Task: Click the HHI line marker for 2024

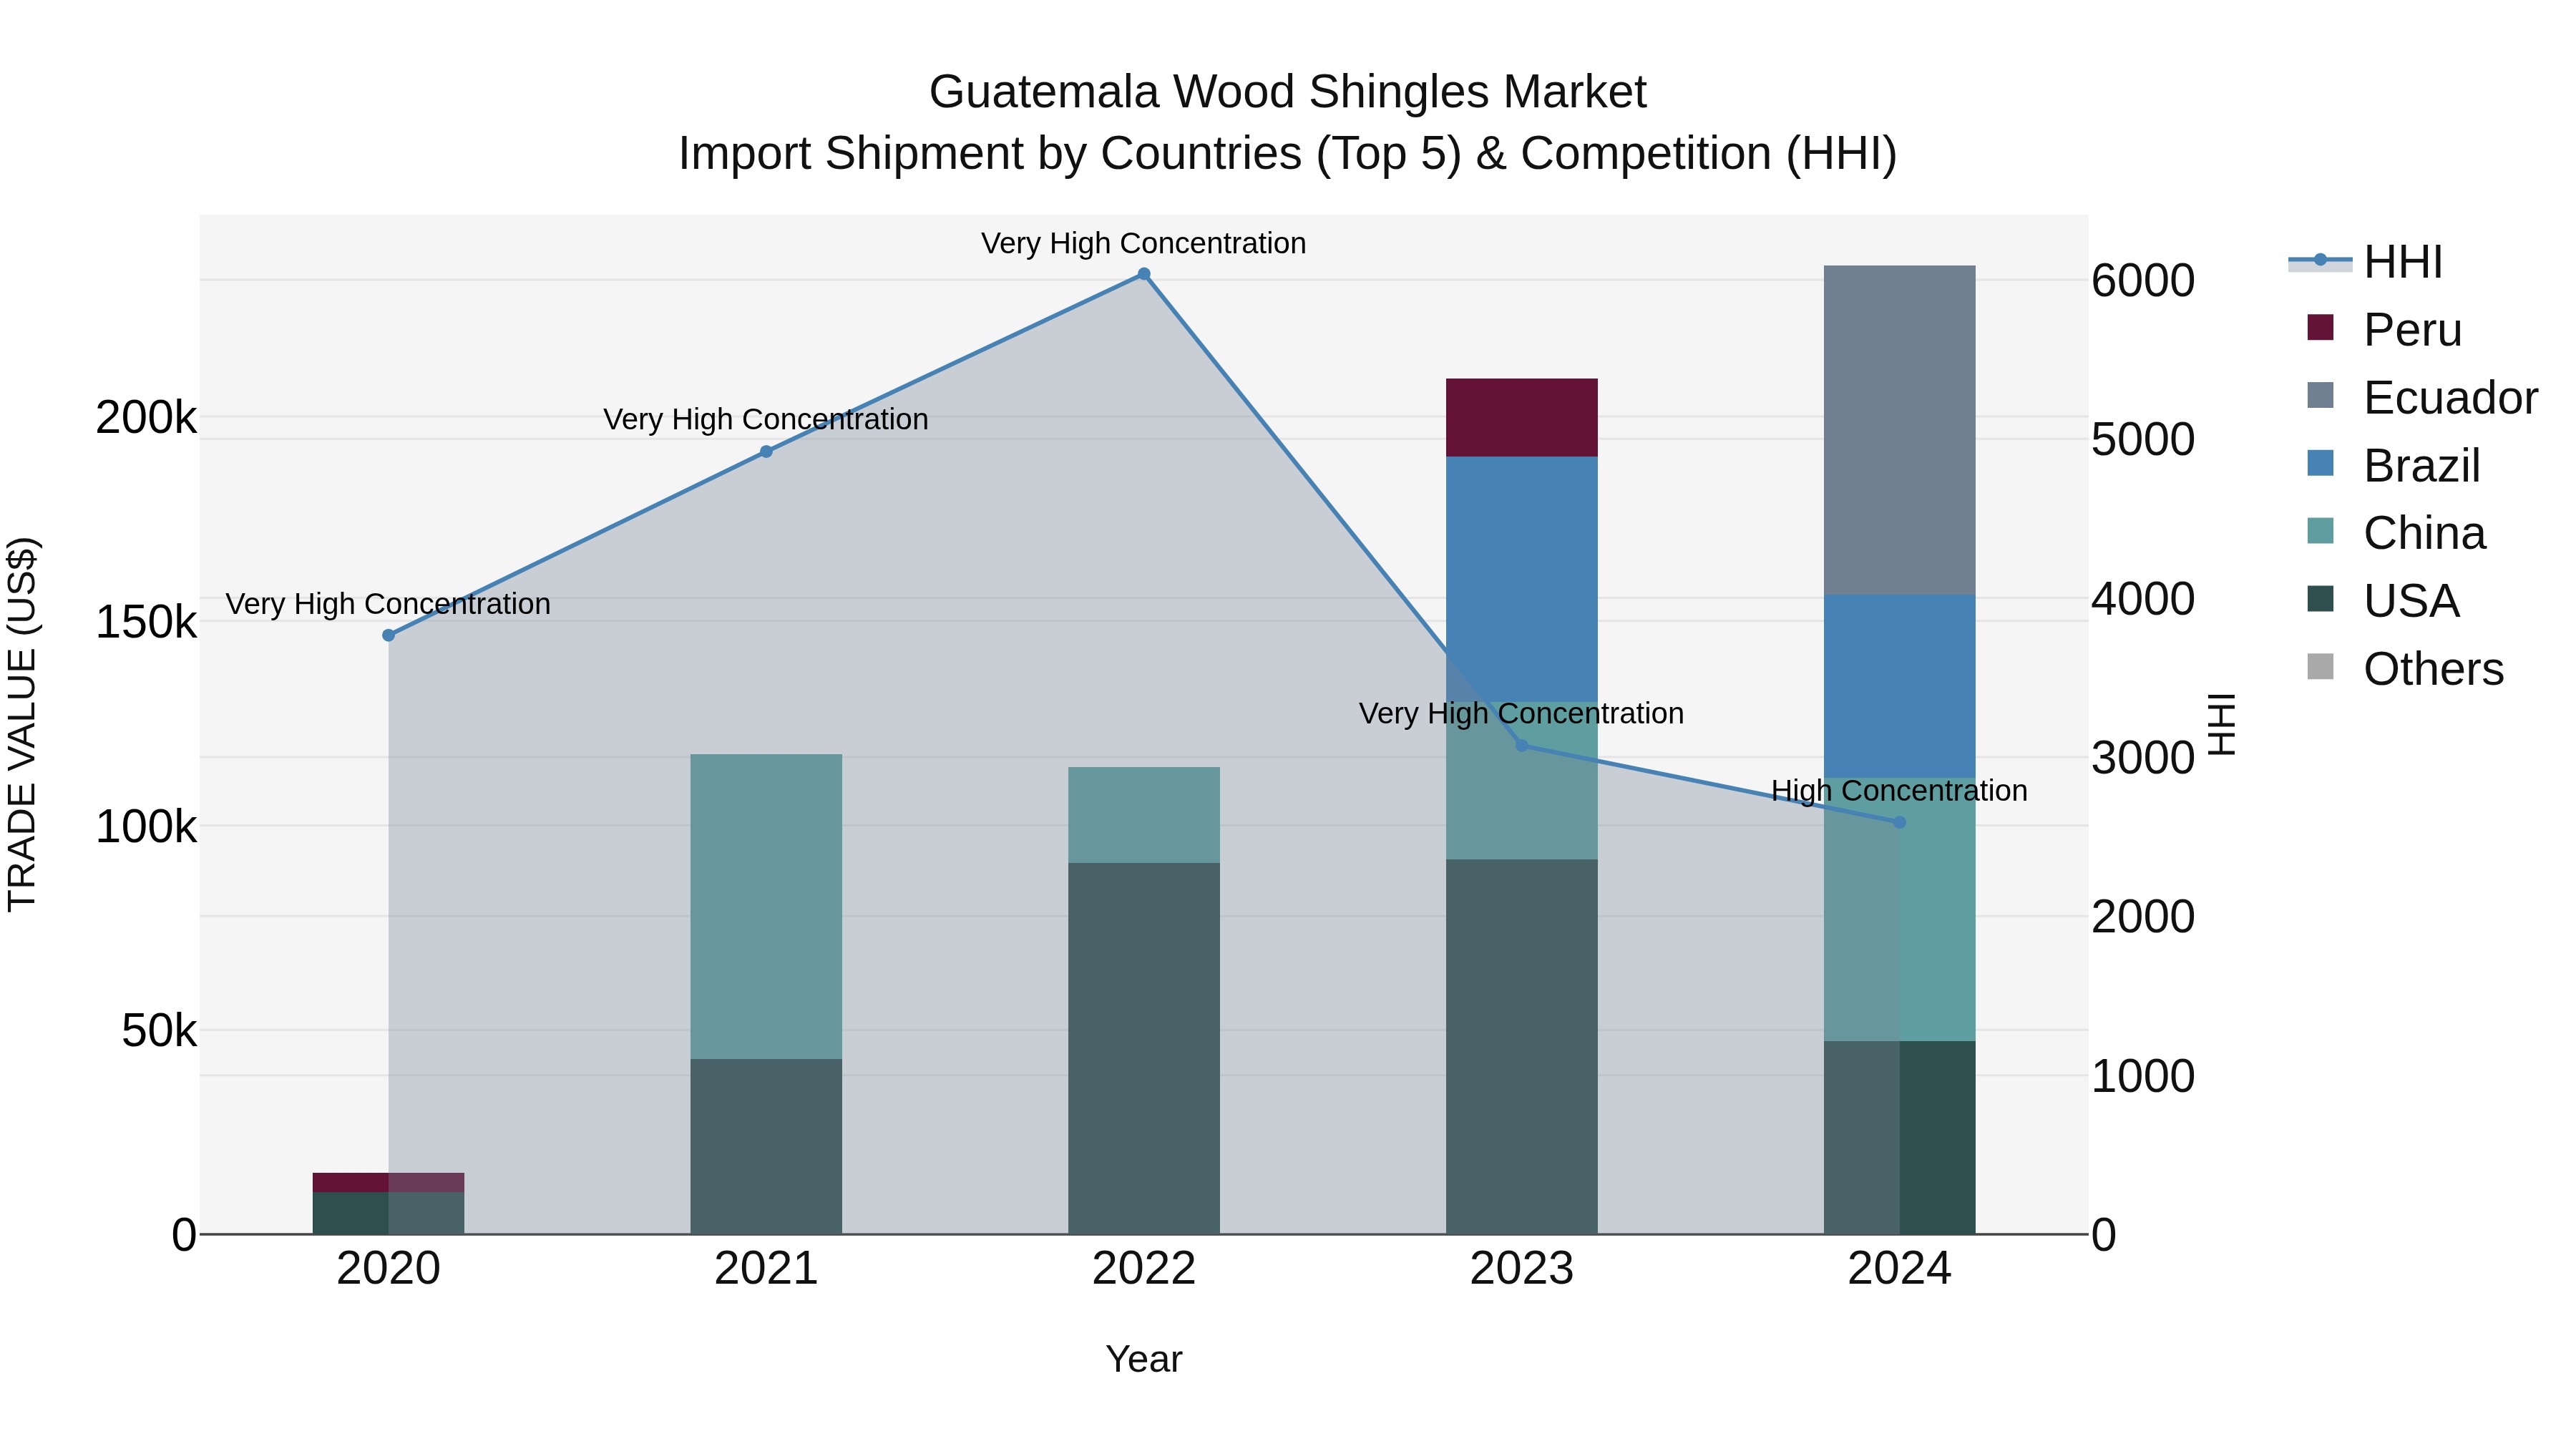Action: pos(1900,822)
